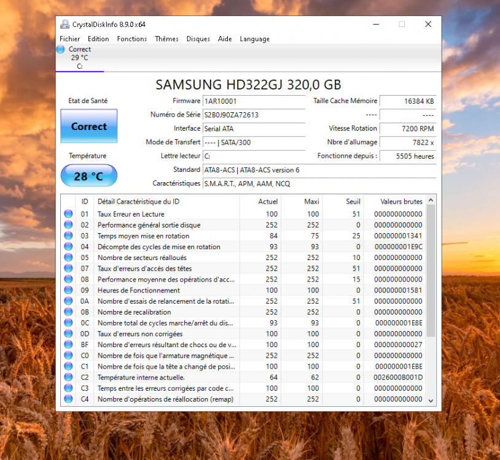This screenshot has width=500, height=460.
Task: Click the Lettre lecteur field C:
Action: point(254,156)
